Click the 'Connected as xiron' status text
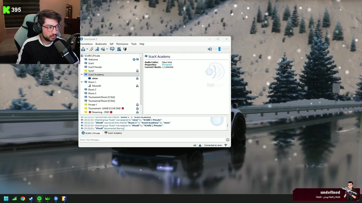Image resolution: width=362 pixels, height=203 pixels. click(x=213, y=145)
